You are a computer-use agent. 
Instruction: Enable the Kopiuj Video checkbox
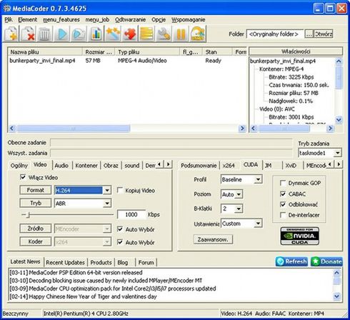tap(120, 190)
